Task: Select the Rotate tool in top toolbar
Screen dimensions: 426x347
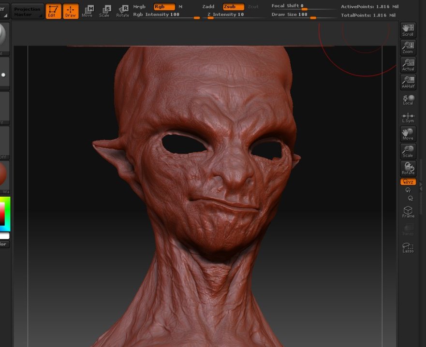Action: pyautogui.click(x=122, y=12)
